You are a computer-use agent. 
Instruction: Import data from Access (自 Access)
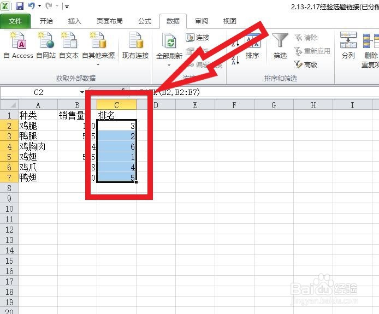(19, 45)
